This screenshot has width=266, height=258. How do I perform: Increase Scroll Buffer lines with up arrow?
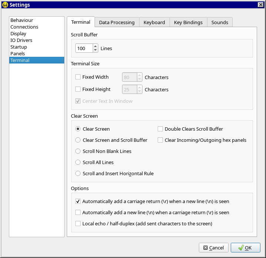pos(95,46)
